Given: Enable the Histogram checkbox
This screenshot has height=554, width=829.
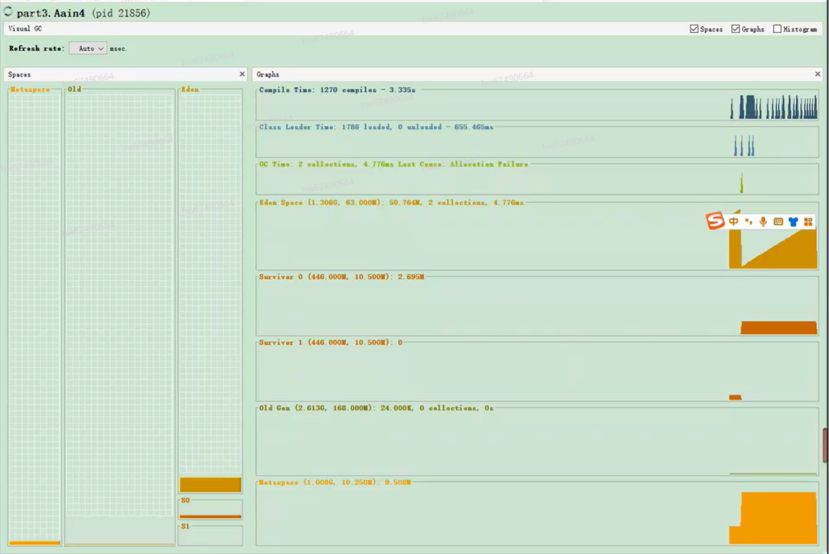Looking at the screenshot, I should point(777,29).
